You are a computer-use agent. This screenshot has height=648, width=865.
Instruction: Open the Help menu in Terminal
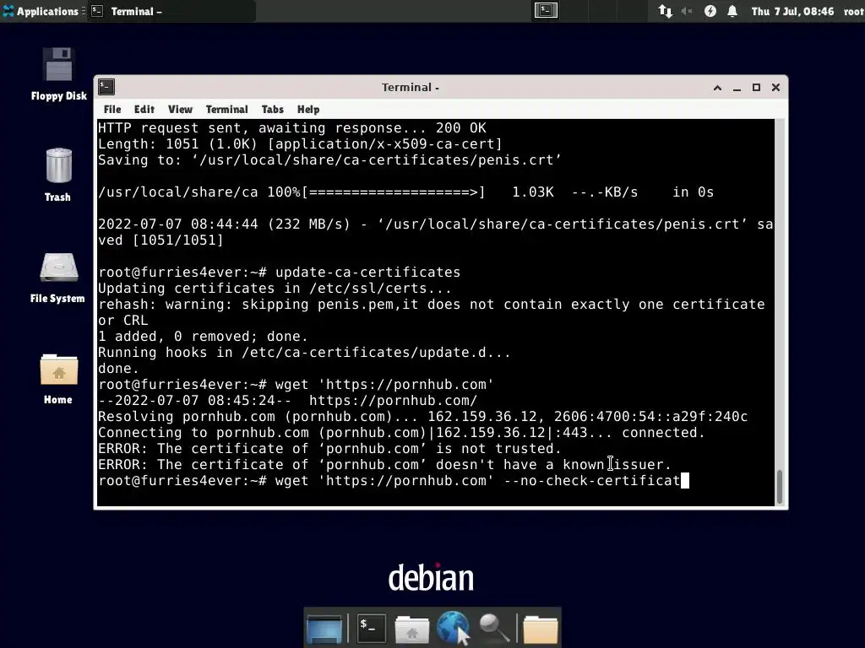point(307,109)
